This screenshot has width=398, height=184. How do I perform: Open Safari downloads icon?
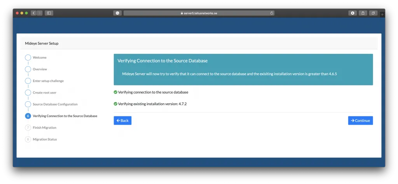pos(353,13)
